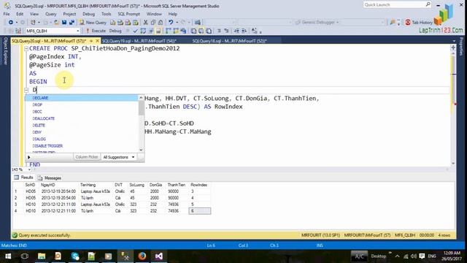Click the Column Picker button
Viewport: 467px width, 263px height.
pos(86,157)
